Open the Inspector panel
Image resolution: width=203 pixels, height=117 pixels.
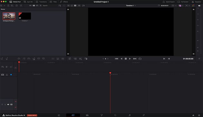(197, 2)
